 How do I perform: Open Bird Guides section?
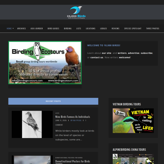point(54,28)
